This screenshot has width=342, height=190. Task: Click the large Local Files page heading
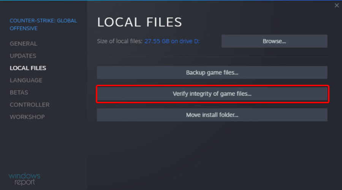[139, 22]
